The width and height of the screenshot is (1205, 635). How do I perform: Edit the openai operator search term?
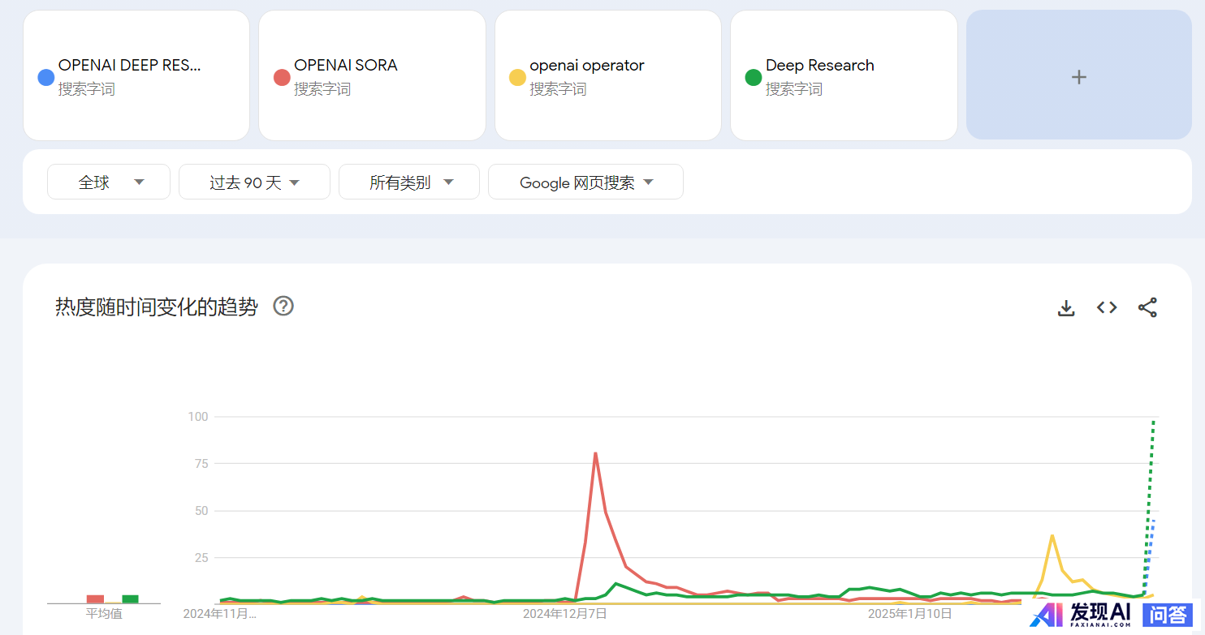click(x=586, y=66)
